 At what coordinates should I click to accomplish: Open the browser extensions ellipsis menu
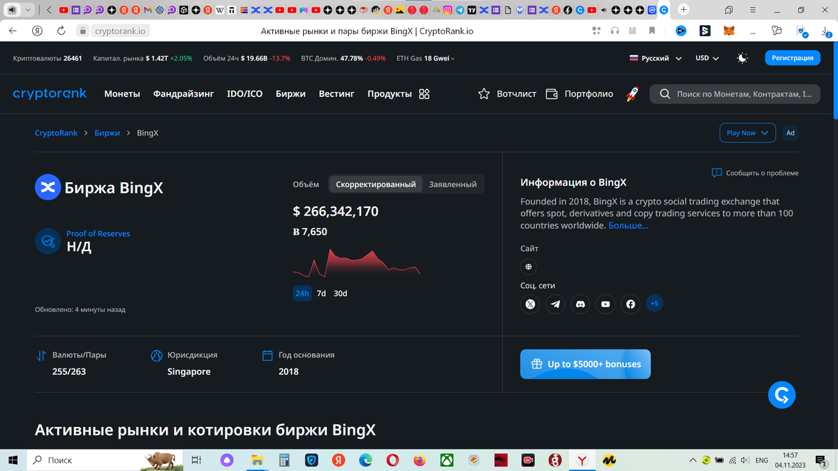coord(752,31)
